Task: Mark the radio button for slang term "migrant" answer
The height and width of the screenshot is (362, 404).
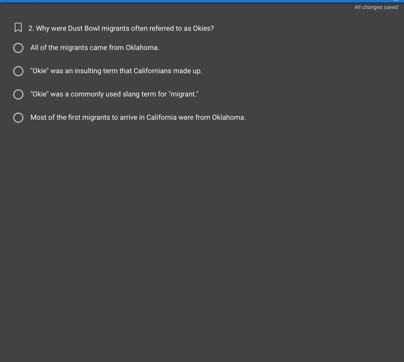Action: pyautogui.click(x=18, y=95)
